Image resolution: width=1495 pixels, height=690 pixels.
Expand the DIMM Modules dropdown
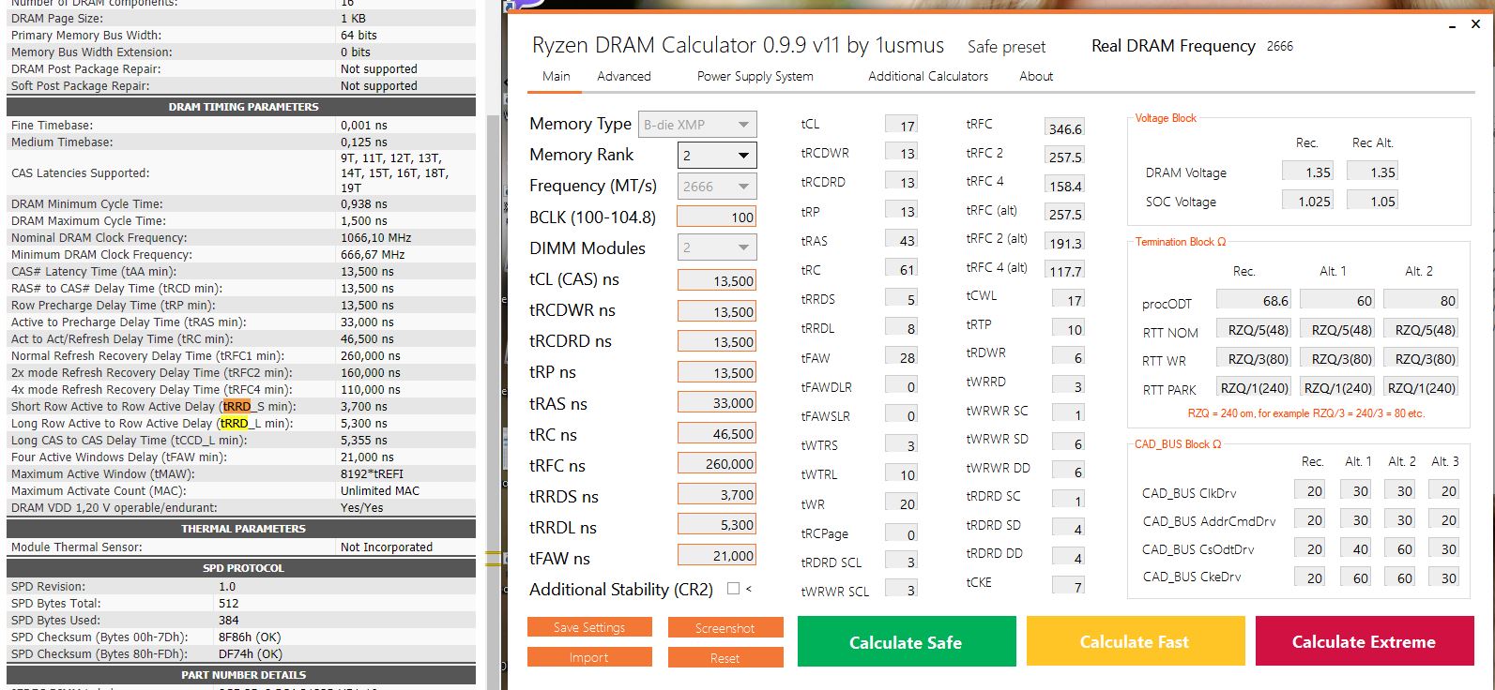[x=717, y=247]
